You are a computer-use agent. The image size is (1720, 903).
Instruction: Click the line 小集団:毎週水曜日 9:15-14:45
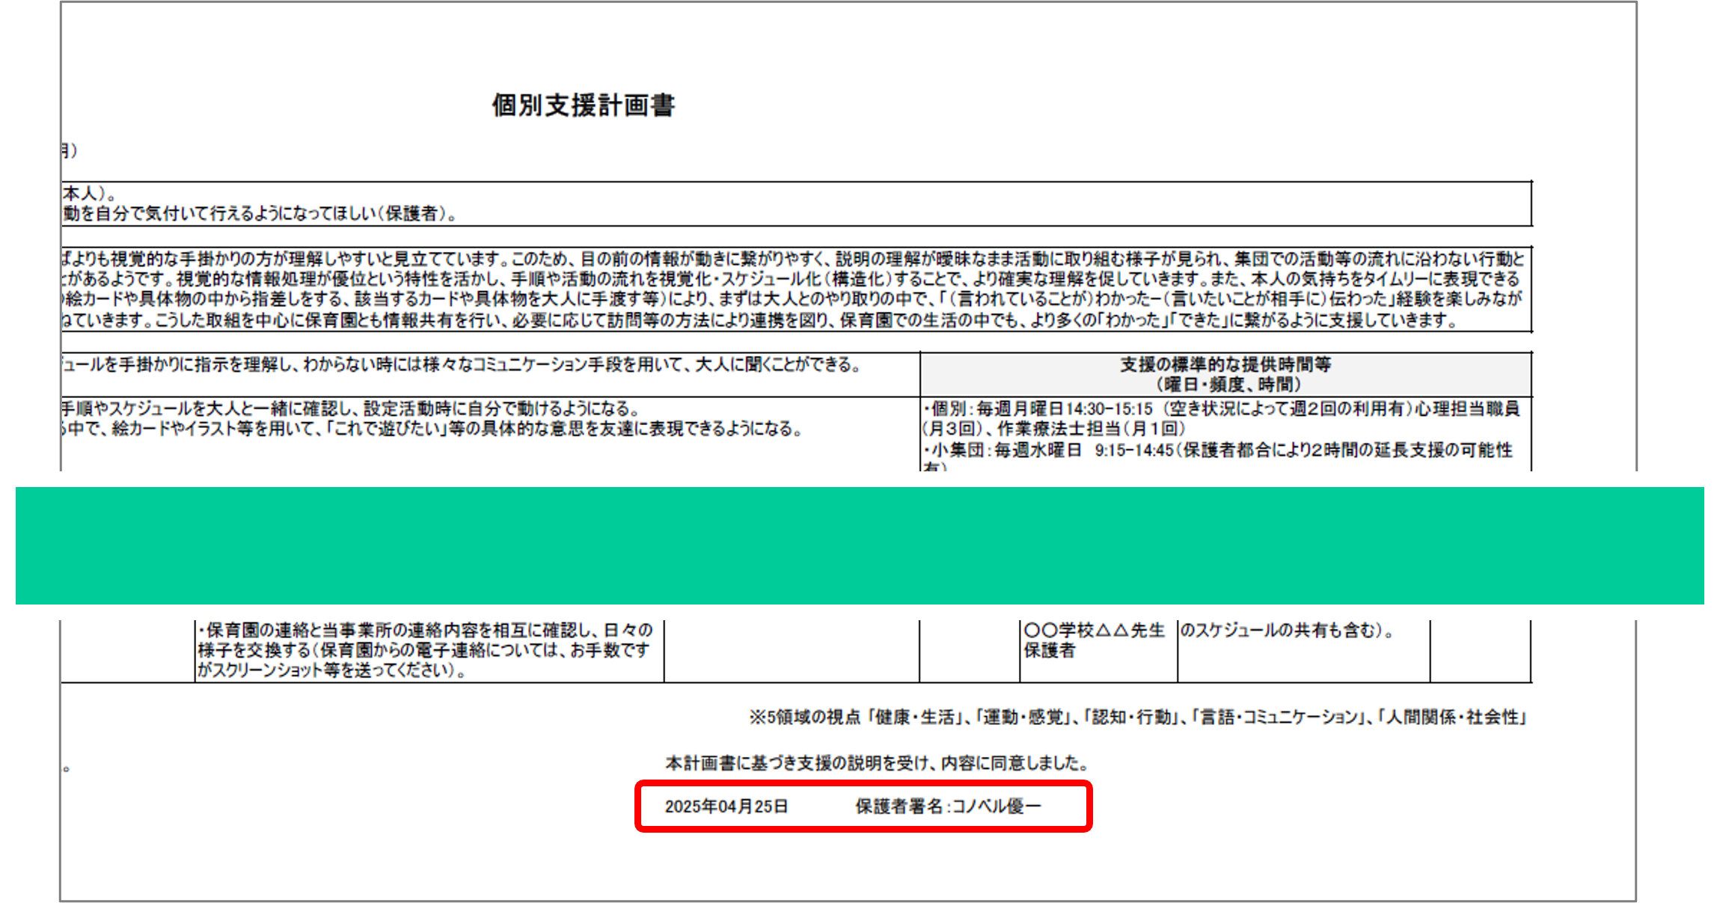tap(1047, 450)
